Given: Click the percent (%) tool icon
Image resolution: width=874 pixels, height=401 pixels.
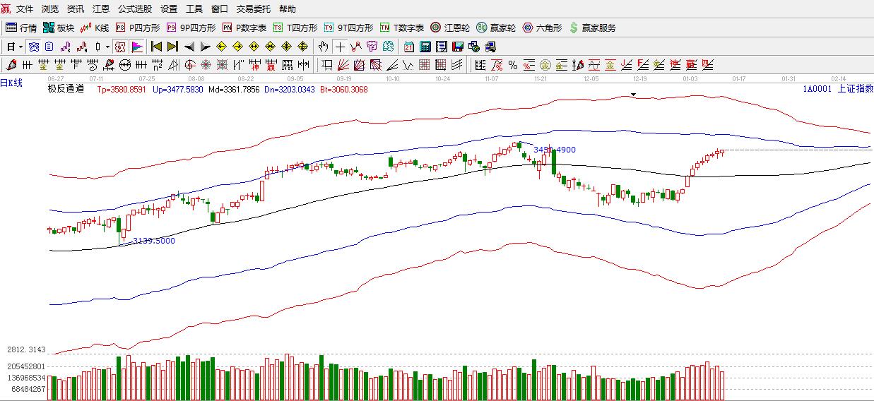Looking at the screenshot, I should 513,66.
